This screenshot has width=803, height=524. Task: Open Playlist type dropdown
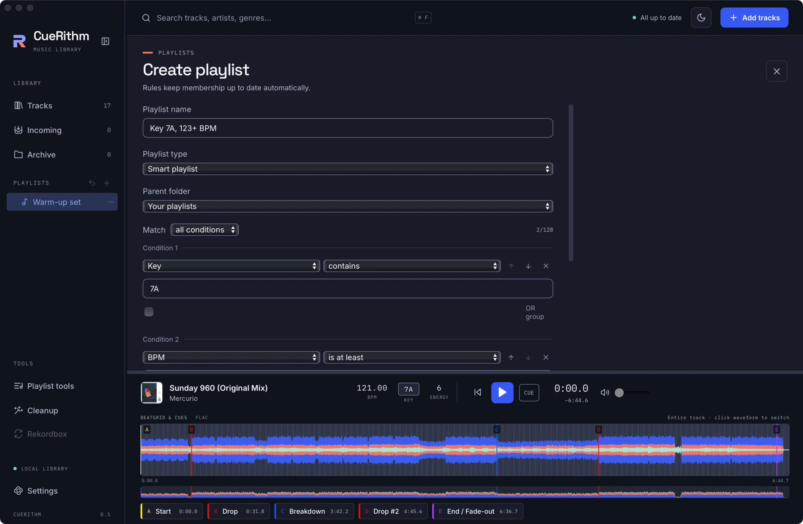(348, 169)
